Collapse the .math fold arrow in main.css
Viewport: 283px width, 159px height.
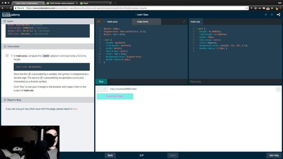point(196,29)
